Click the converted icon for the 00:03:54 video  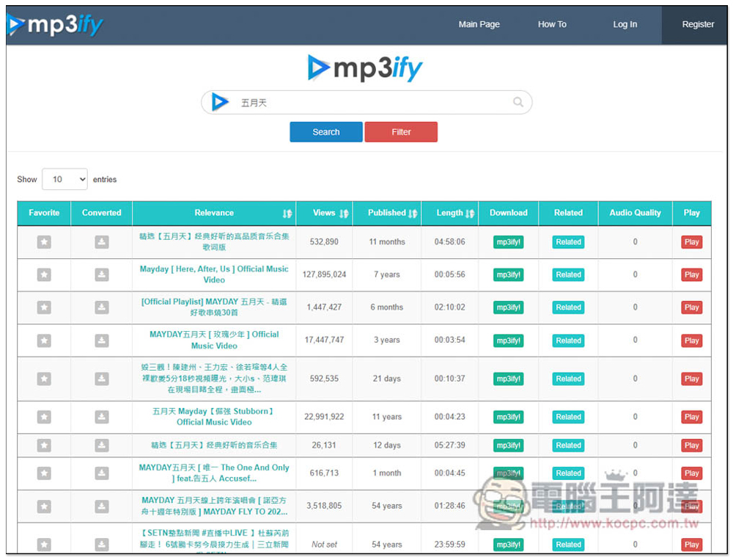click(101, 341)
